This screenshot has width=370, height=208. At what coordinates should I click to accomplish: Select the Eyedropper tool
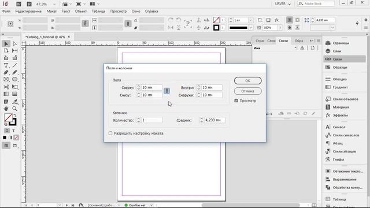tap(14, 102)
